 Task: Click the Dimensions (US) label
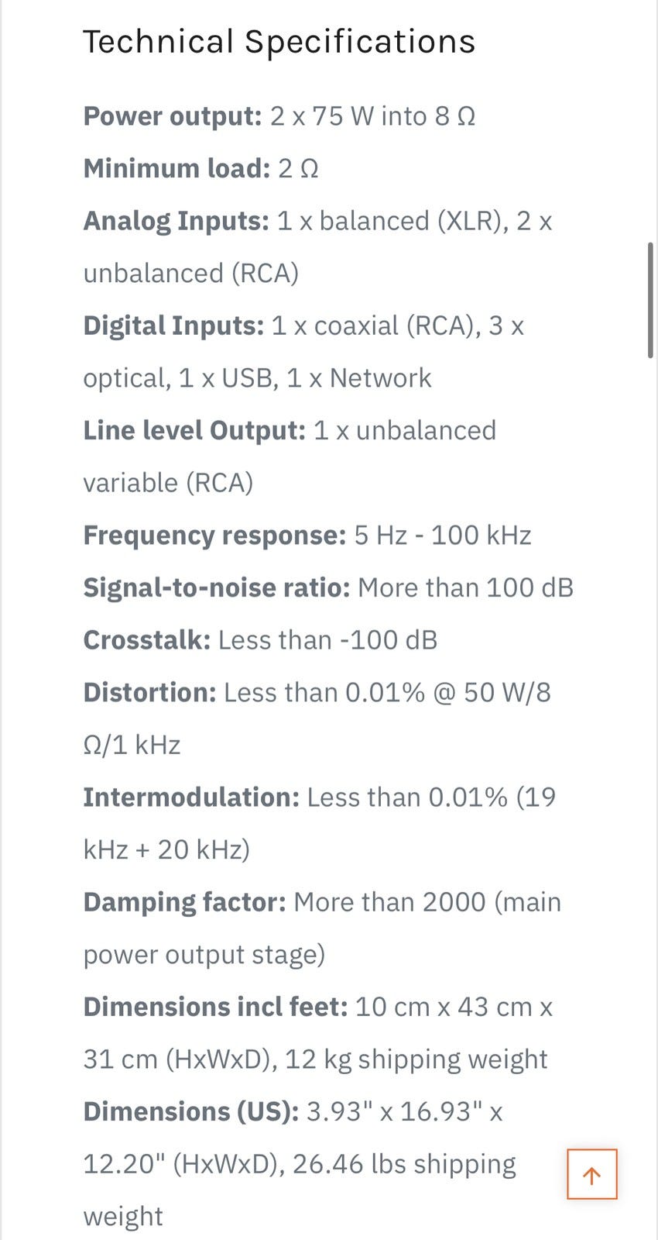tap(191, 1112)
